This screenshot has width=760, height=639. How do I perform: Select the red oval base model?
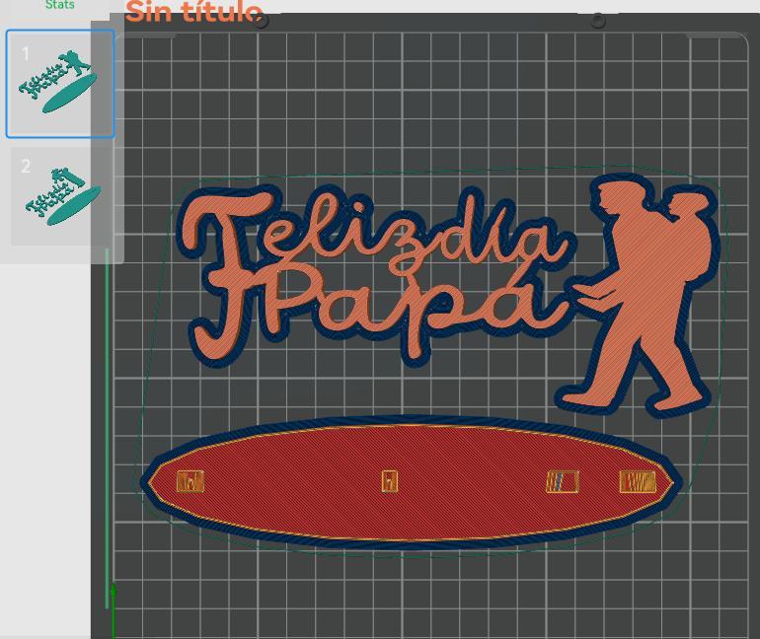pyautogui.click(x=411, y=482)
